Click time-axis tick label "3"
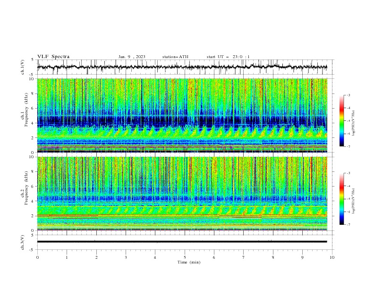The height and width of the screenshot is (289, 374). 126,257
